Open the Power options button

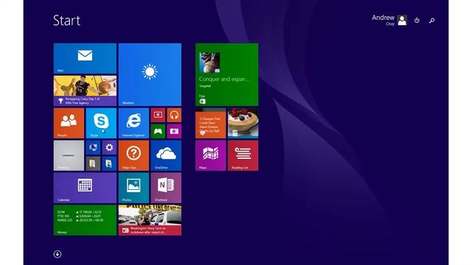tap(417, 21)
